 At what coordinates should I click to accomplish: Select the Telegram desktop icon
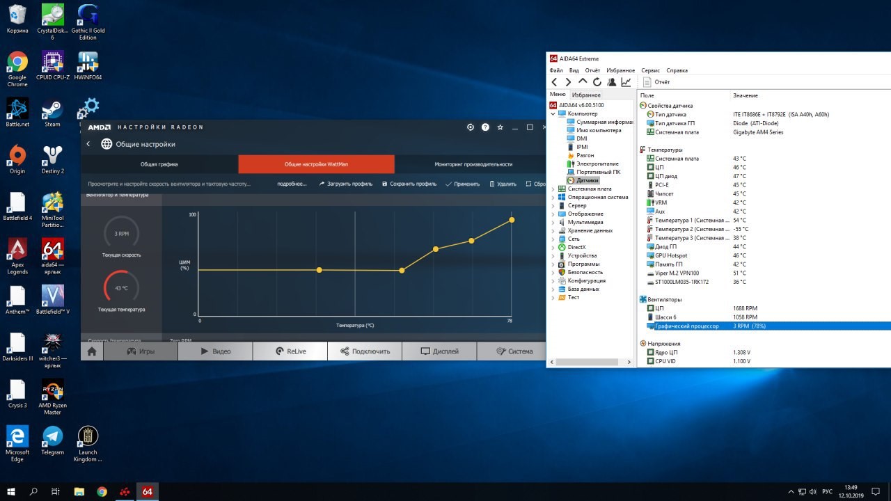point(53,440)
